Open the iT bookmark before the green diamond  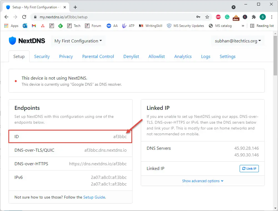52,26
